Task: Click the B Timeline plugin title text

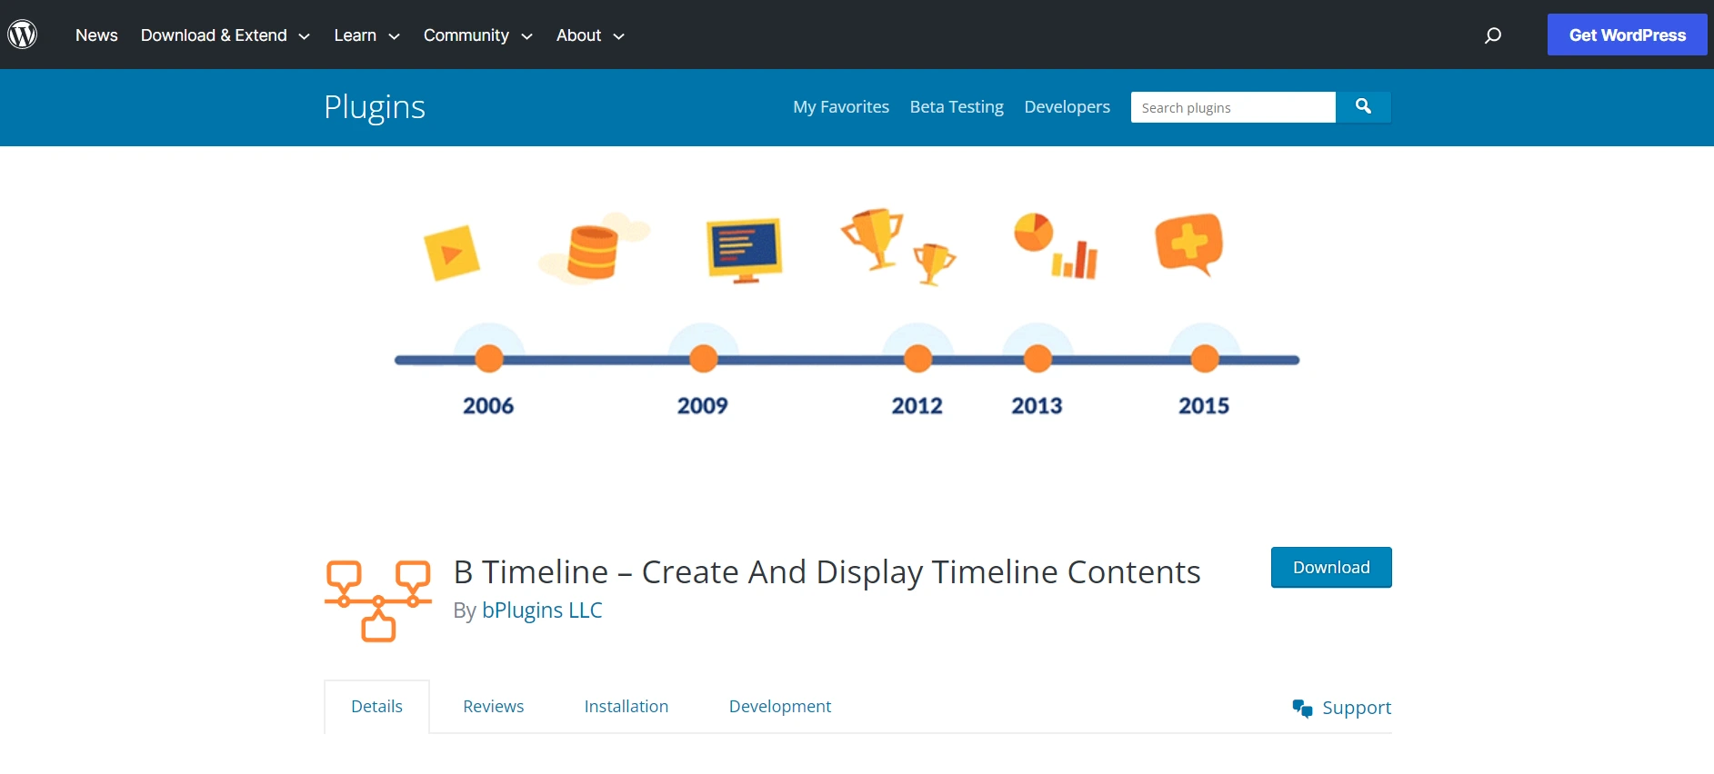Action: click(827, 572)
